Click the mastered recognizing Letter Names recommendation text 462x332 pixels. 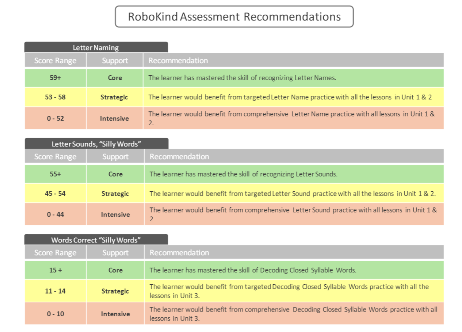tap(242, 78)
